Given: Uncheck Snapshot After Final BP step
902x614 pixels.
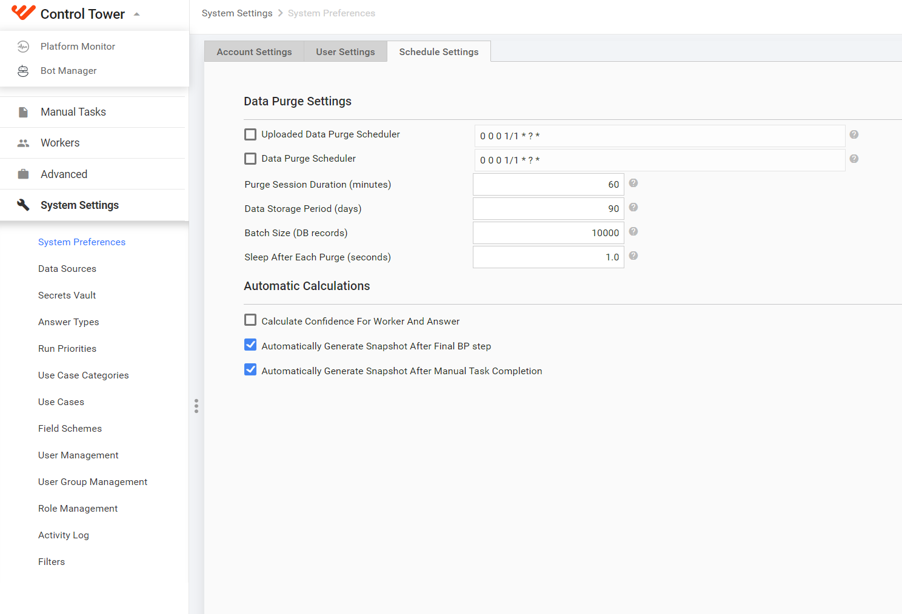Looking at the screenshot, I should [x=250, y=345].
